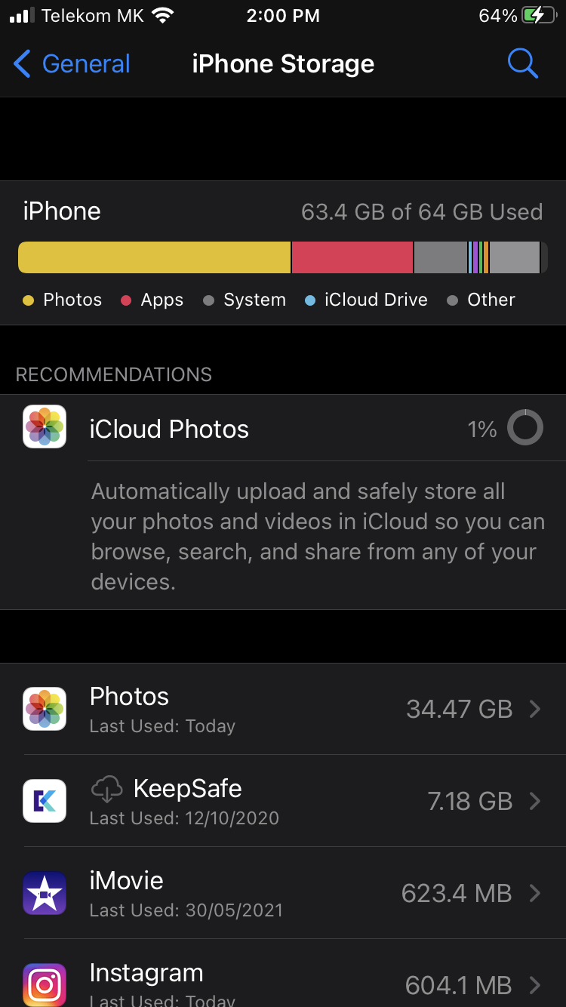Tap the battery charging indicator
Viewport: 566px width, 1007px height.
coord(539,16)
